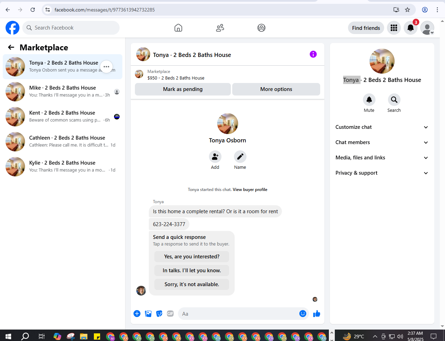Click the Mark as pending button
This screenshot has width=445, height=341.
tap(183, 89)
